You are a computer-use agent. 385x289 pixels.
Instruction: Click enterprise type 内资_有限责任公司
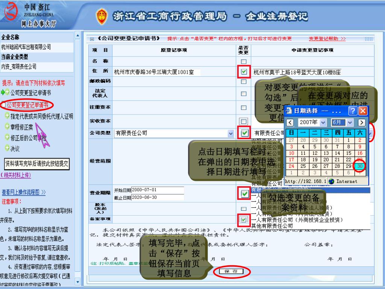pyautogui.click(x=19, y=67)
